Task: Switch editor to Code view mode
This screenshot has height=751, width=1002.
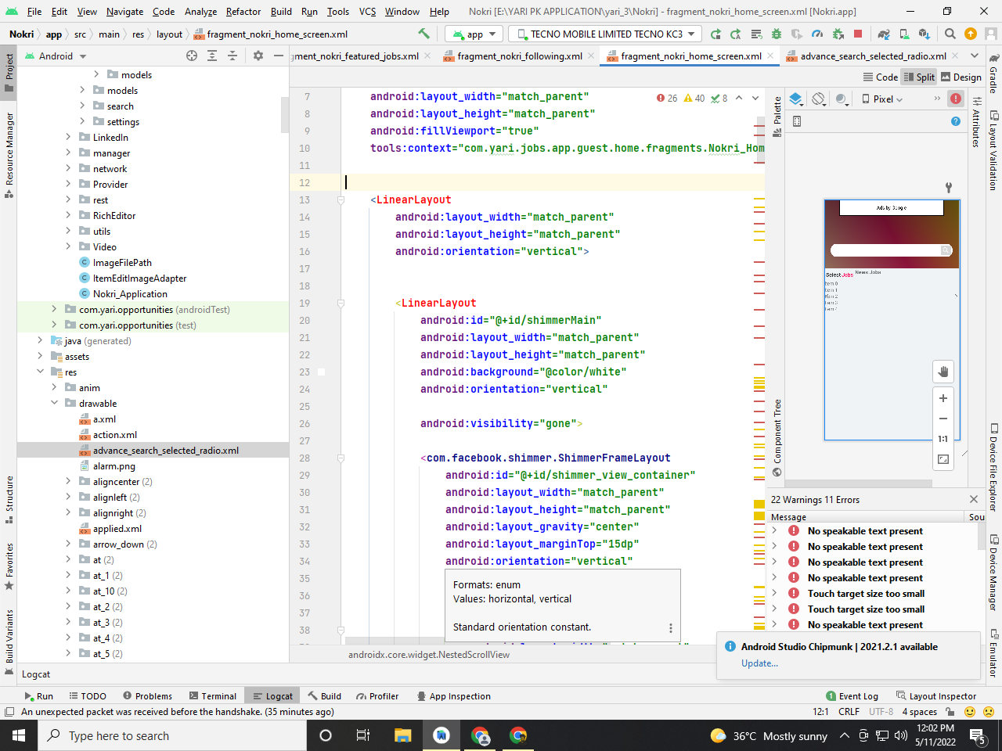Action: pyautogui.click(x=880, y=77)
